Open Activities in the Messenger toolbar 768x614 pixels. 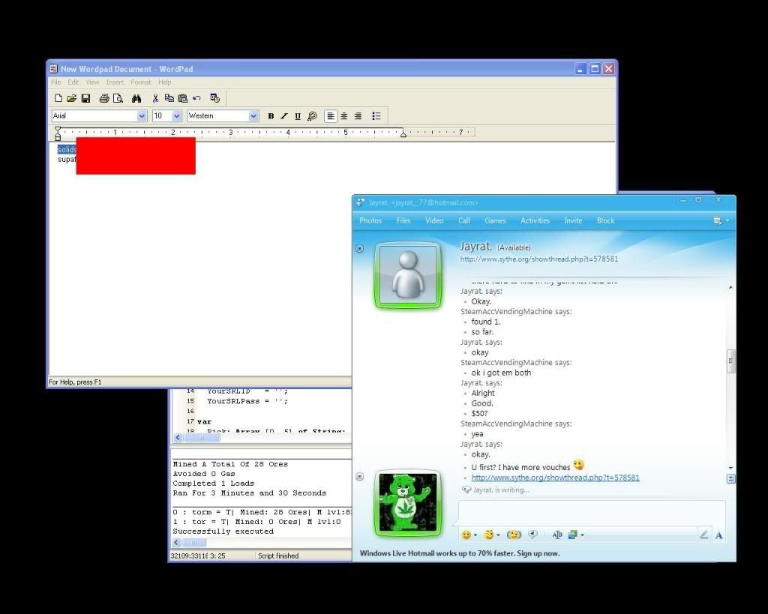click(535, 221)
